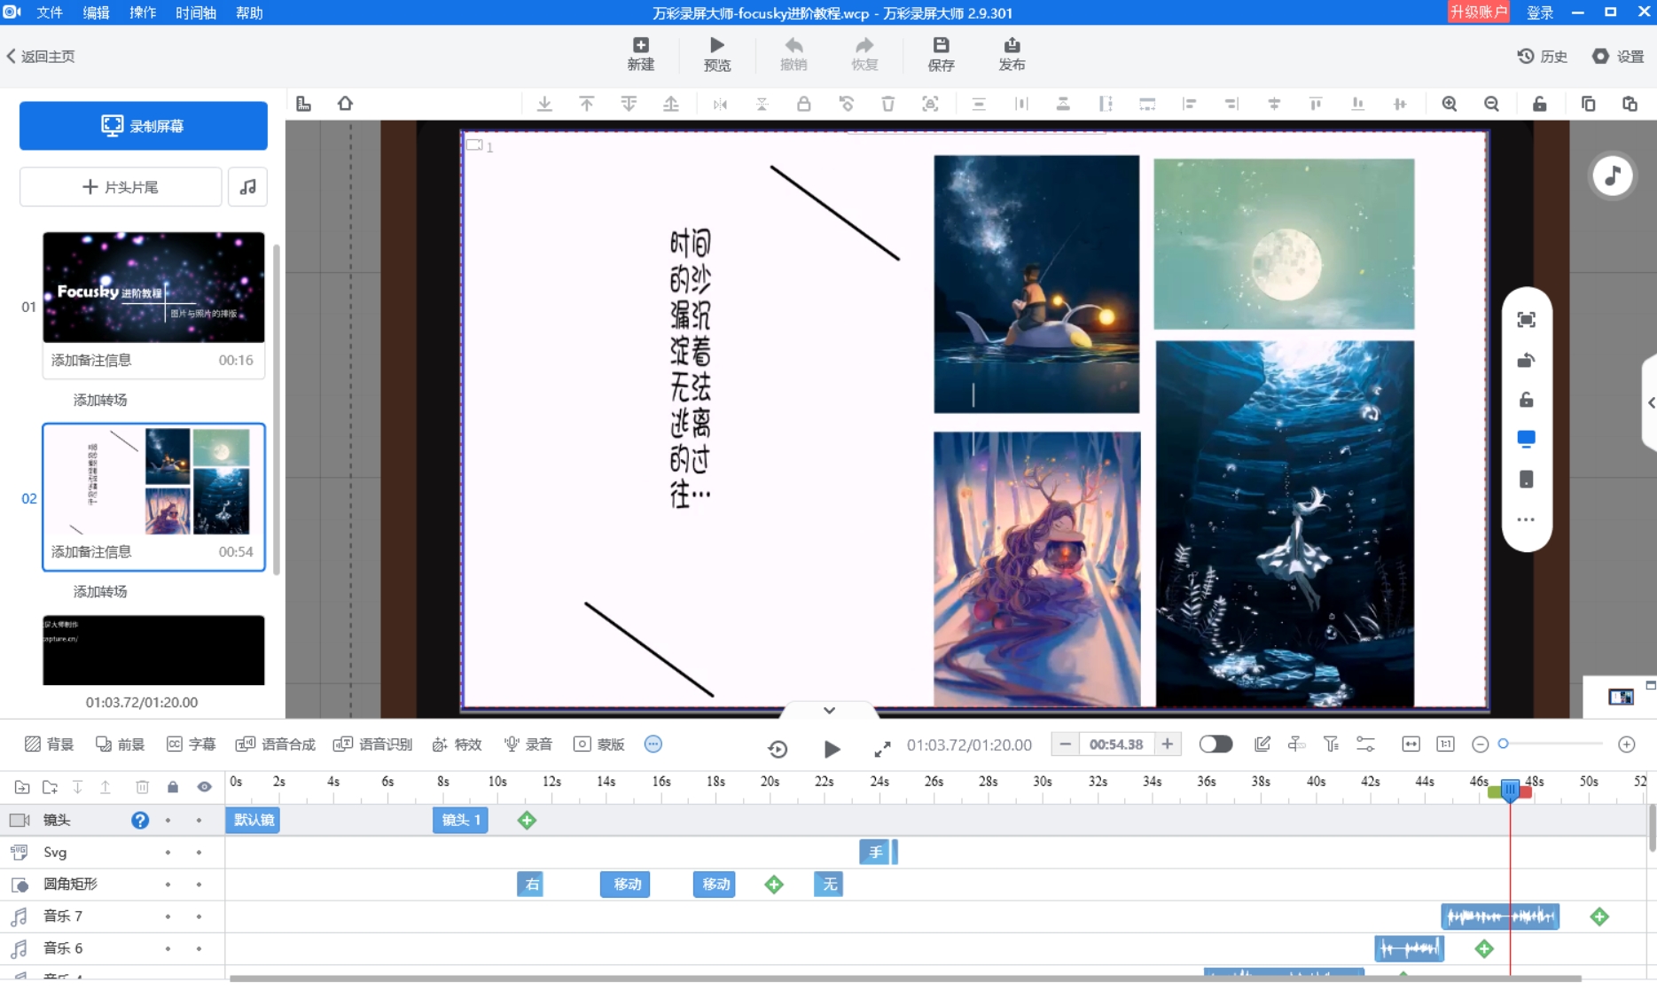Open the 历史 history panel
This screenshot has height=990, width=1657.
coord(1542,56)
